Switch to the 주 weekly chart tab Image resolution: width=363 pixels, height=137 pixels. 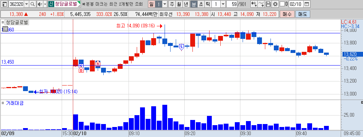tap(172, 4)
